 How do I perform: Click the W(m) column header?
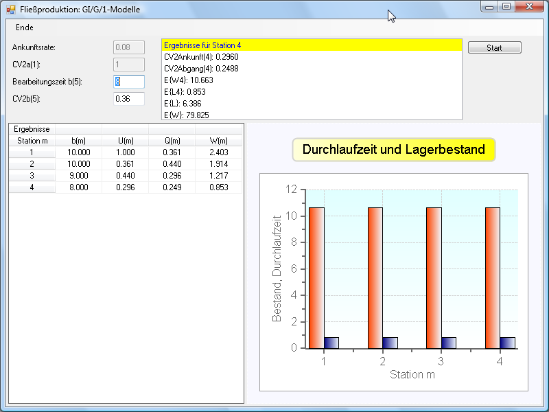coord(218,141)
